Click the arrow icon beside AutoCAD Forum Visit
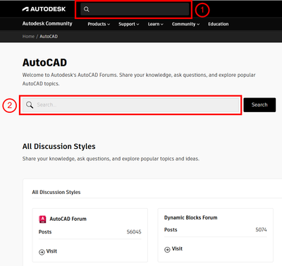The image size is (282, 266). pyautogui.click(x=42, y=252)
